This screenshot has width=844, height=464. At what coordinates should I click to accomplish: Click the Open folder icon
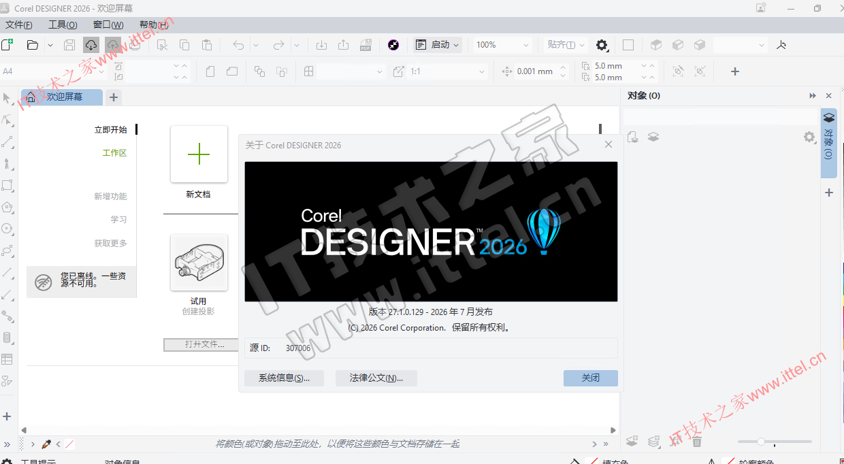[32, 45]
